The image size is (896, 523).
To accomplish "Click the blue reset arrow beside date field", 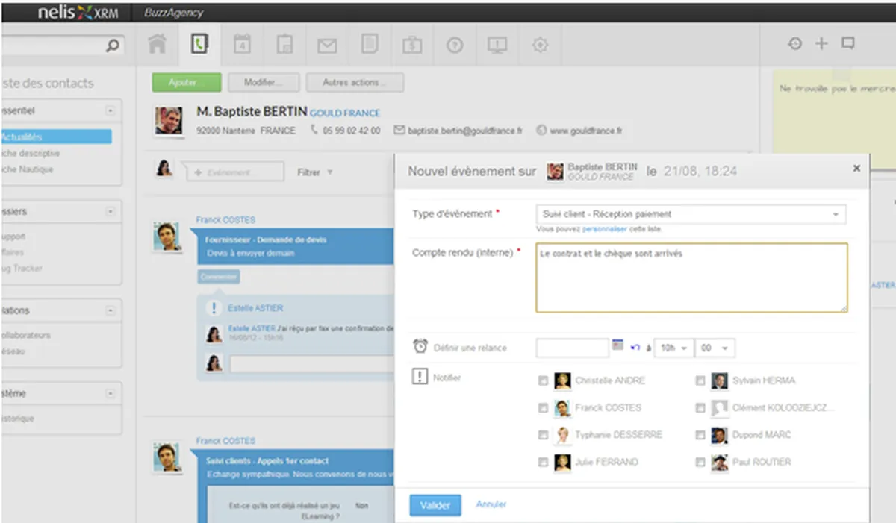I will click(x=635, y=348).
